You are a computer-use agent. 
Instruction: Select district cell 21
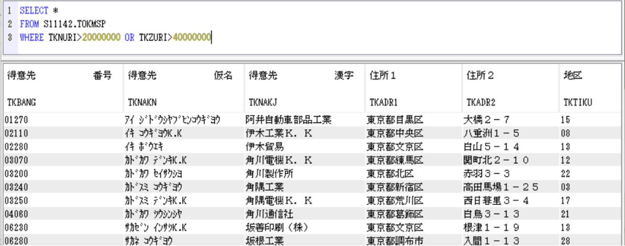pyautogui.click(x=565, y=214)
